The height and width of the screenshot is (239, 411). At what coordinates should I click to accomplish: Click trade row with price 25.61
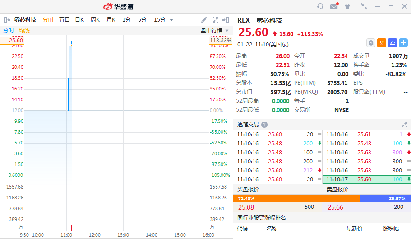(367, 135)
